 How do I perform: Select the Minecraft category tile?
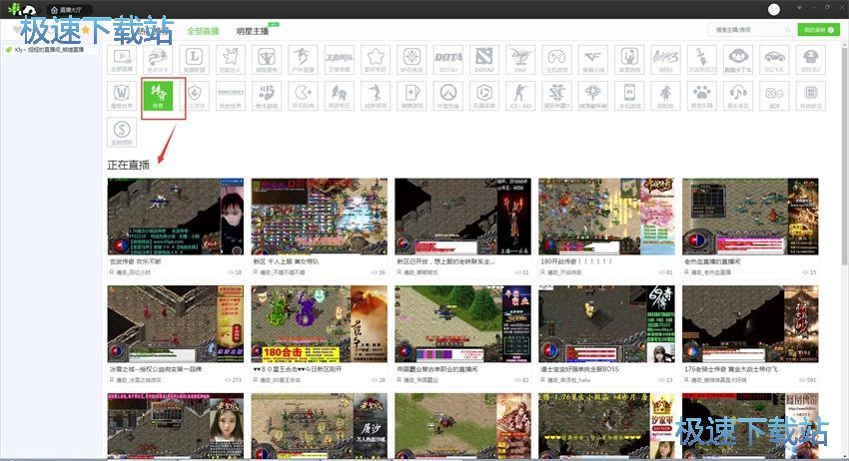(x=231, y=96)
